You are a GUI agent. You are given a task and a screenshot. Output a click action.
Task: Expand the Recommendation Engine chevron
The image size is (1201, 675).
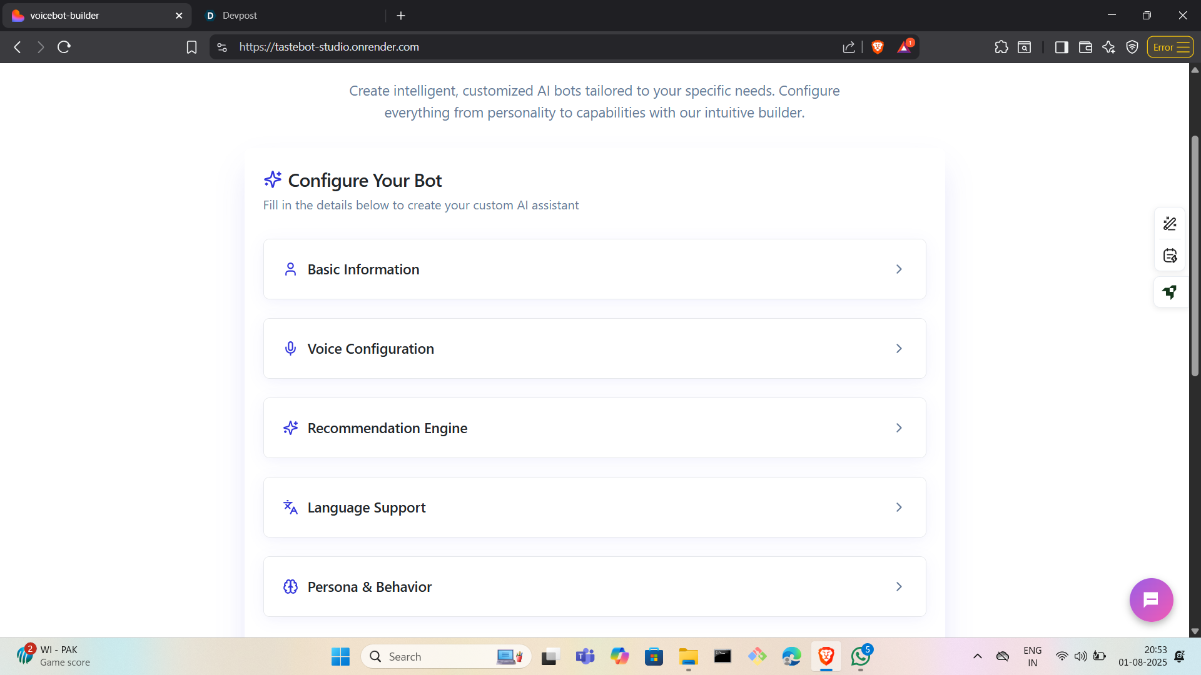899,428
